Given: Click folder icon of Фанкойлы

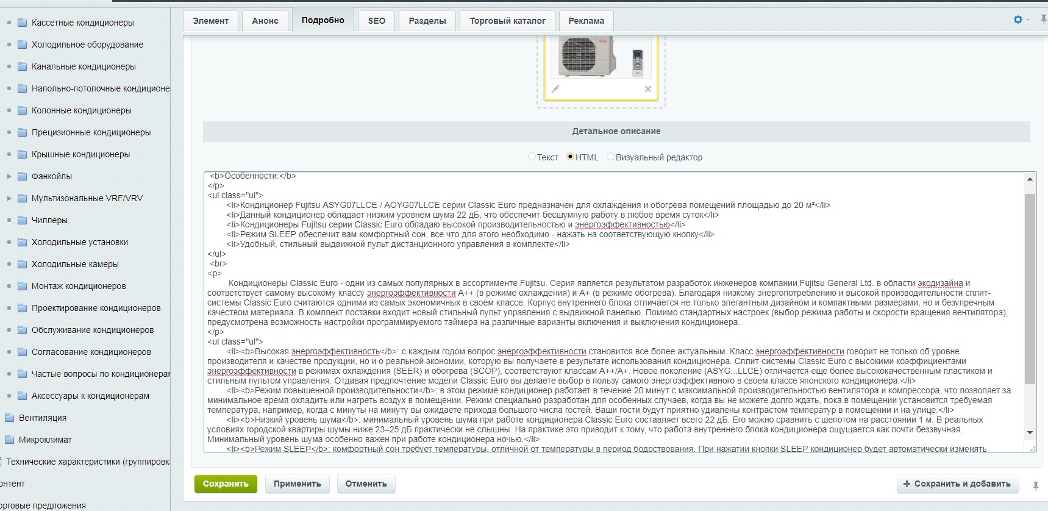Looking at the screenshot, I should click(x=23, y=176).
